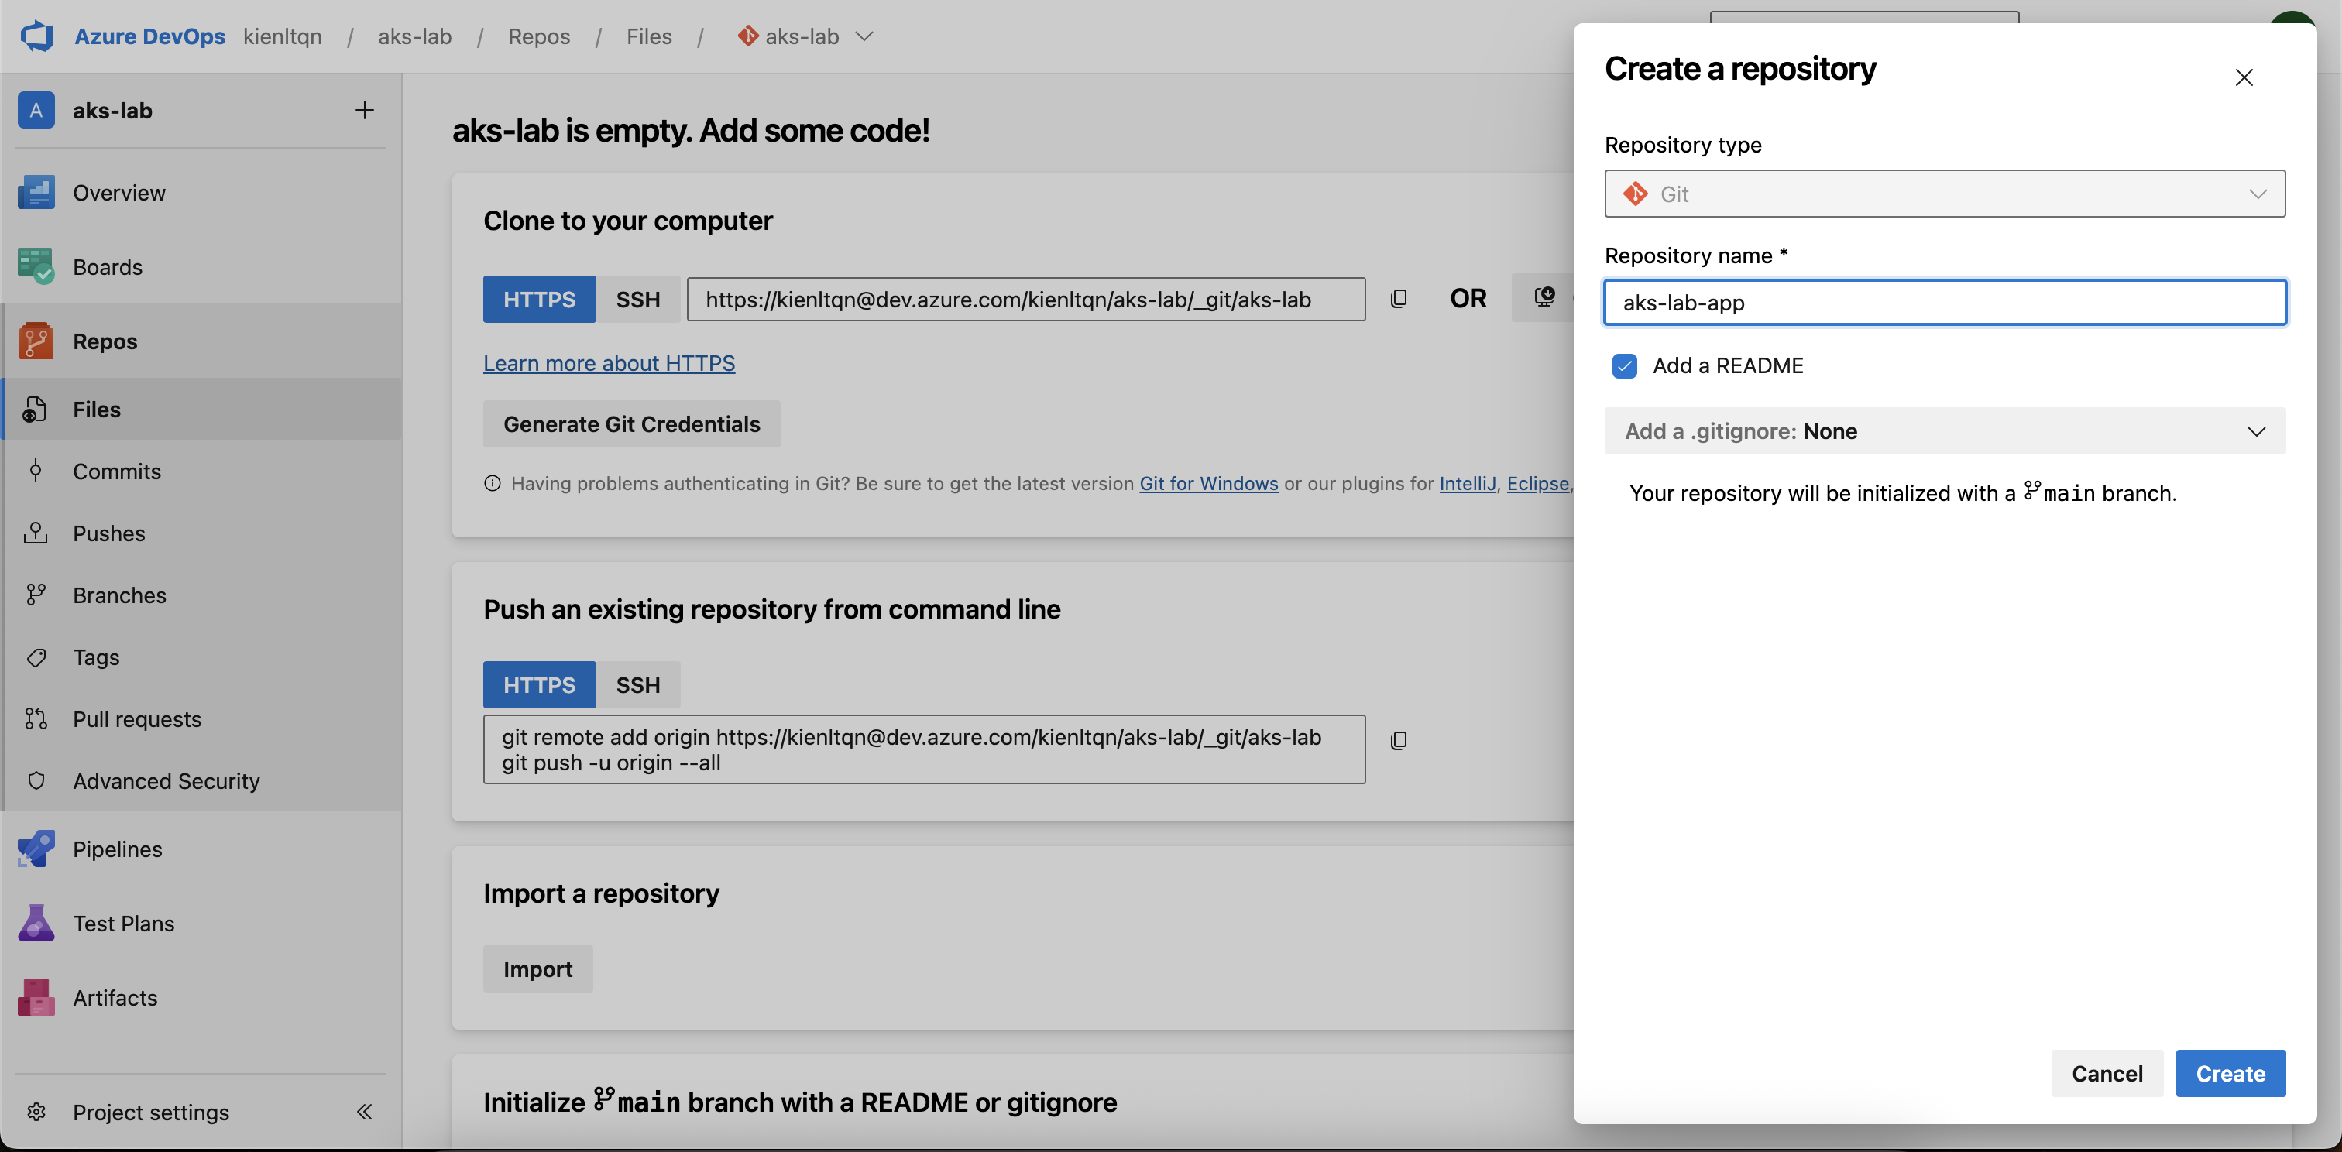Open the Eclipse plugin link
2342x1152 pixels.
pyautogui.click(x=1537, y=482)
